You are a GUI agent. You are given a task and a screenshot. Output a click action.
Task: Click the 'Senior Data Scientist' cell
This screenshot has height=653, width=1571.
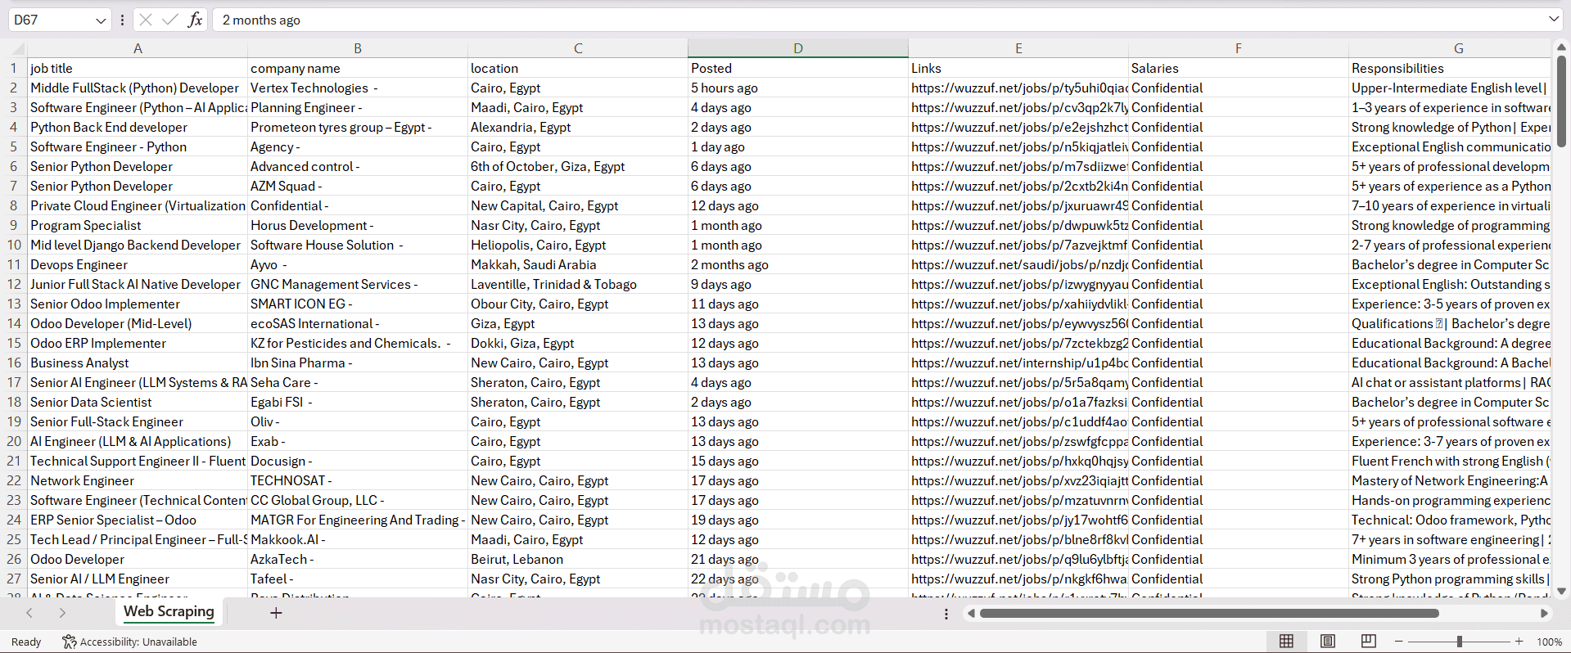coord(138,402)
